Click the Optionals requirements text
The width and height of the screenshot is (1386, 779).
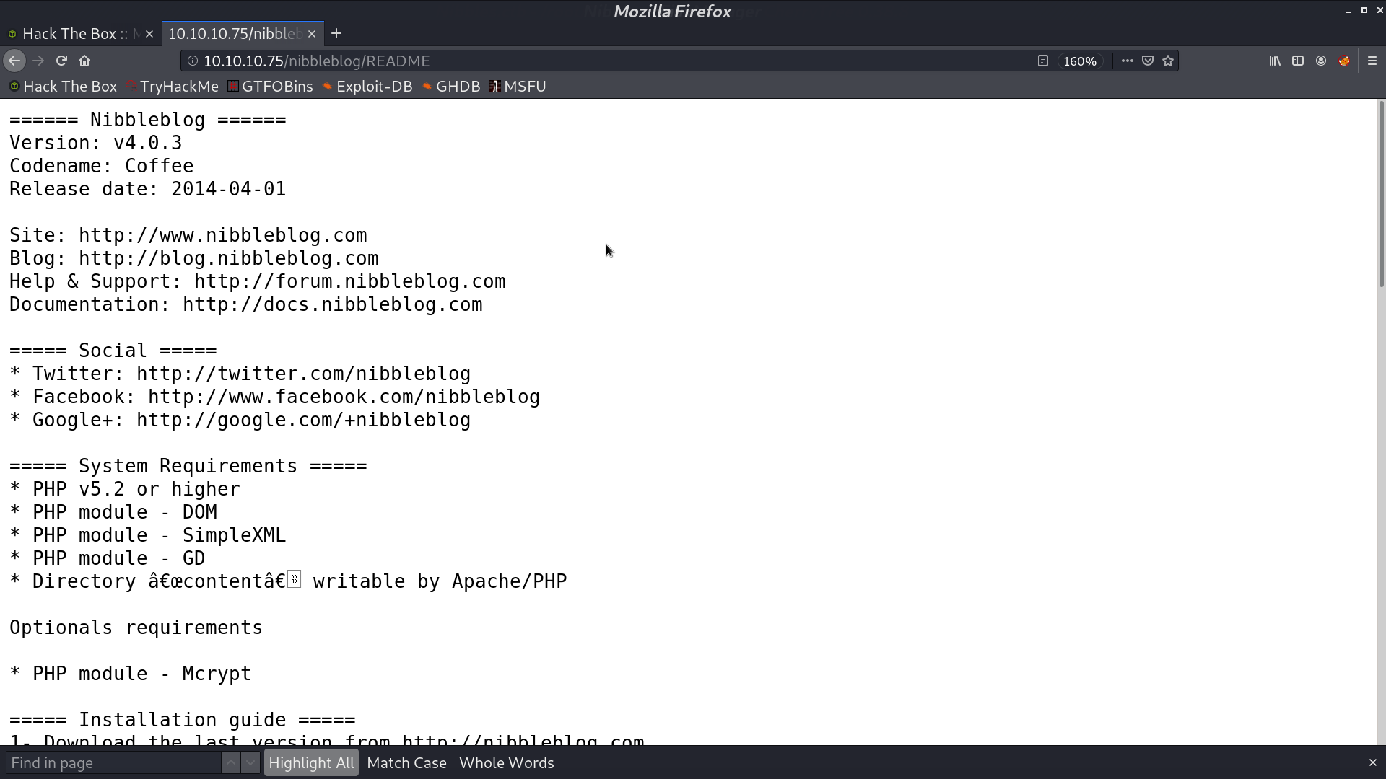(x=136, y=628)
